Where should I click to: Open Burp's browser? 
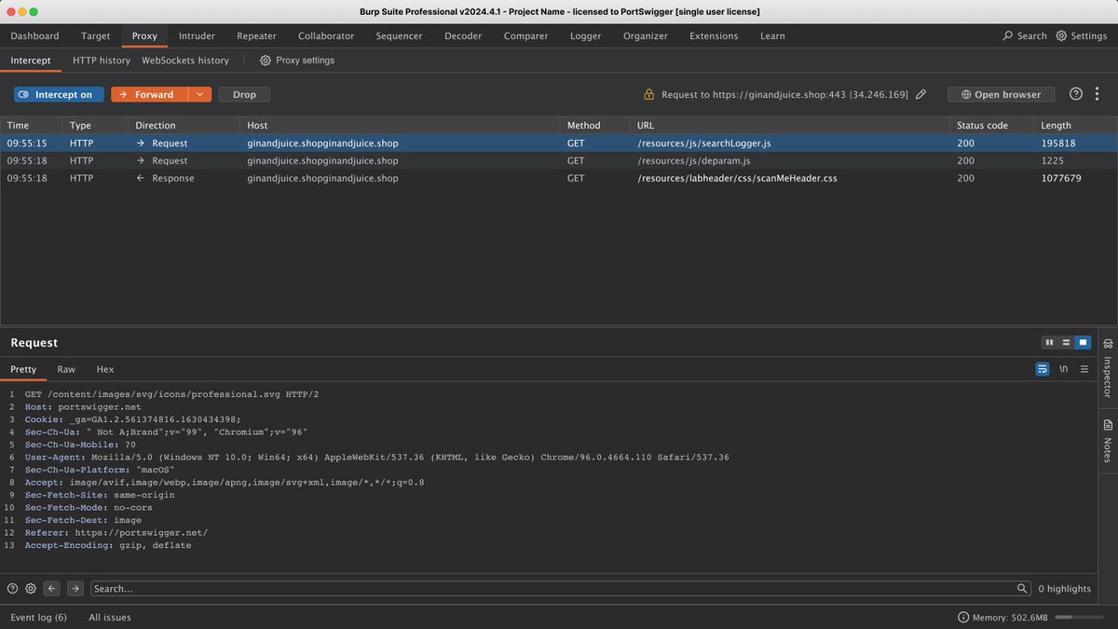(1001, 94)
